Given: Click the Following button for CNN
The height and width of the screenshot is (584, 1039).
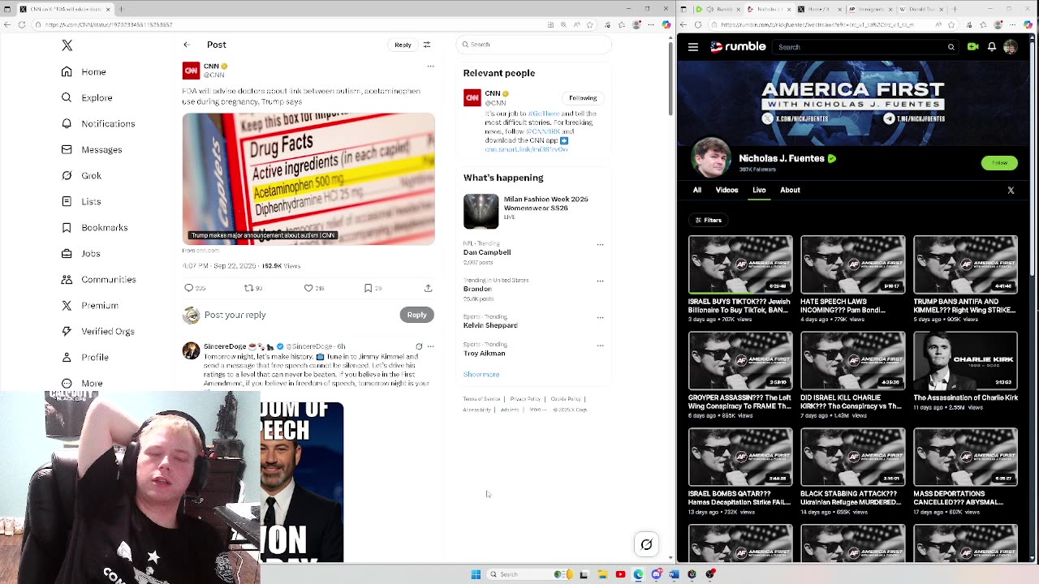Looking at the screenshot, I should point(583,98).
